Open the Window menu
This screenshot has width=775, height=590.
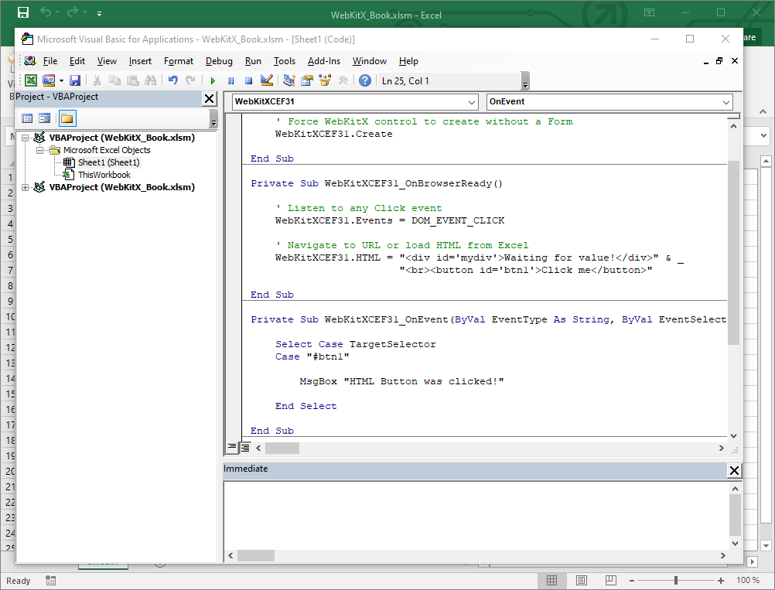pyautogui.click(x=370, y=61)
